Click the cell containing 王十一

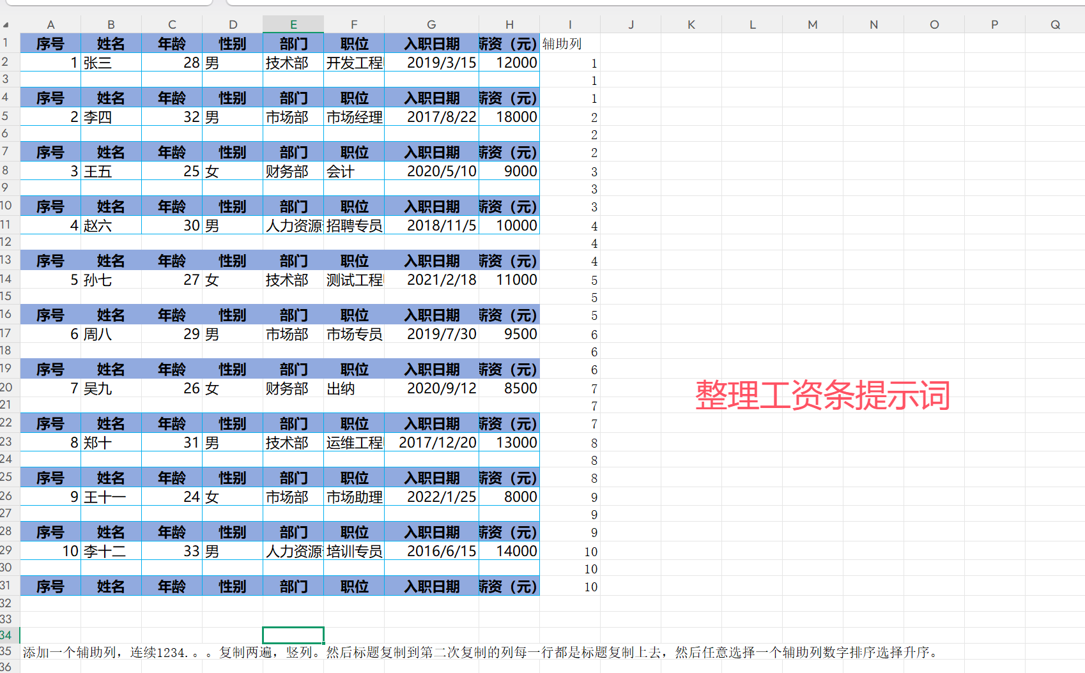click(x=111, y=497)
